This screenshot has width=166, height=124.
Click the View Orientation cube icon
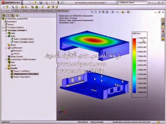[107, 12]
